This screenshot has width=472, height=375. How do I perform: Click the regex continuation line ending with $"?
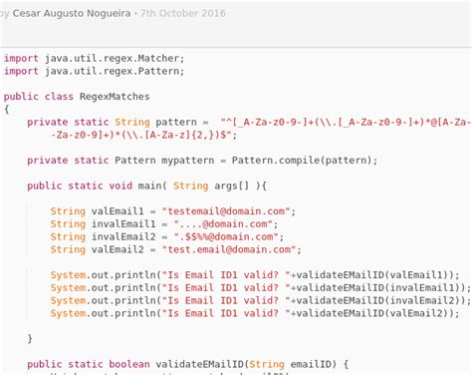point(144,135)
